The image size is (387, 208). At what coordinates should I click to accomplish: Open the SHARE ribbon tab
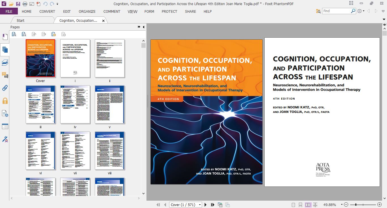pos(190,11)
